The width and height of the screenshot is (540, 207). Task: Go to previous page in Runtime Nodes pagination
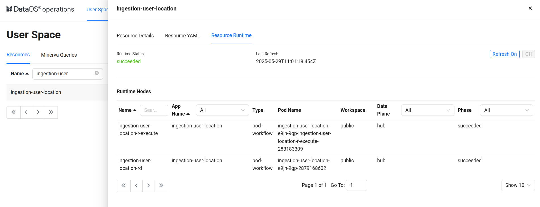click(x=136, y=186)
